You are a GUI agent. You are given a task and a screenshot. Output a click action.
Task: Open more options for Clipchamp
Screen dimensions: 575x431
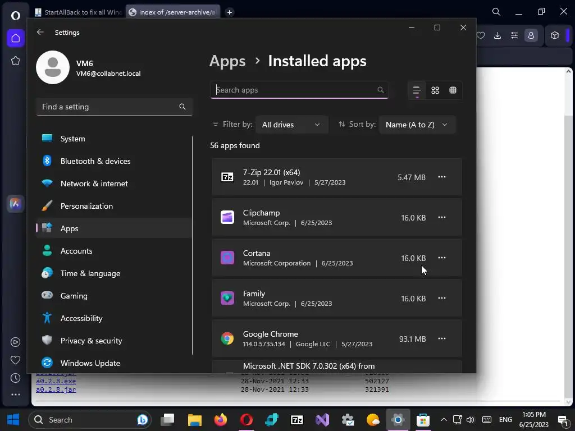click(x=442, y=217)
